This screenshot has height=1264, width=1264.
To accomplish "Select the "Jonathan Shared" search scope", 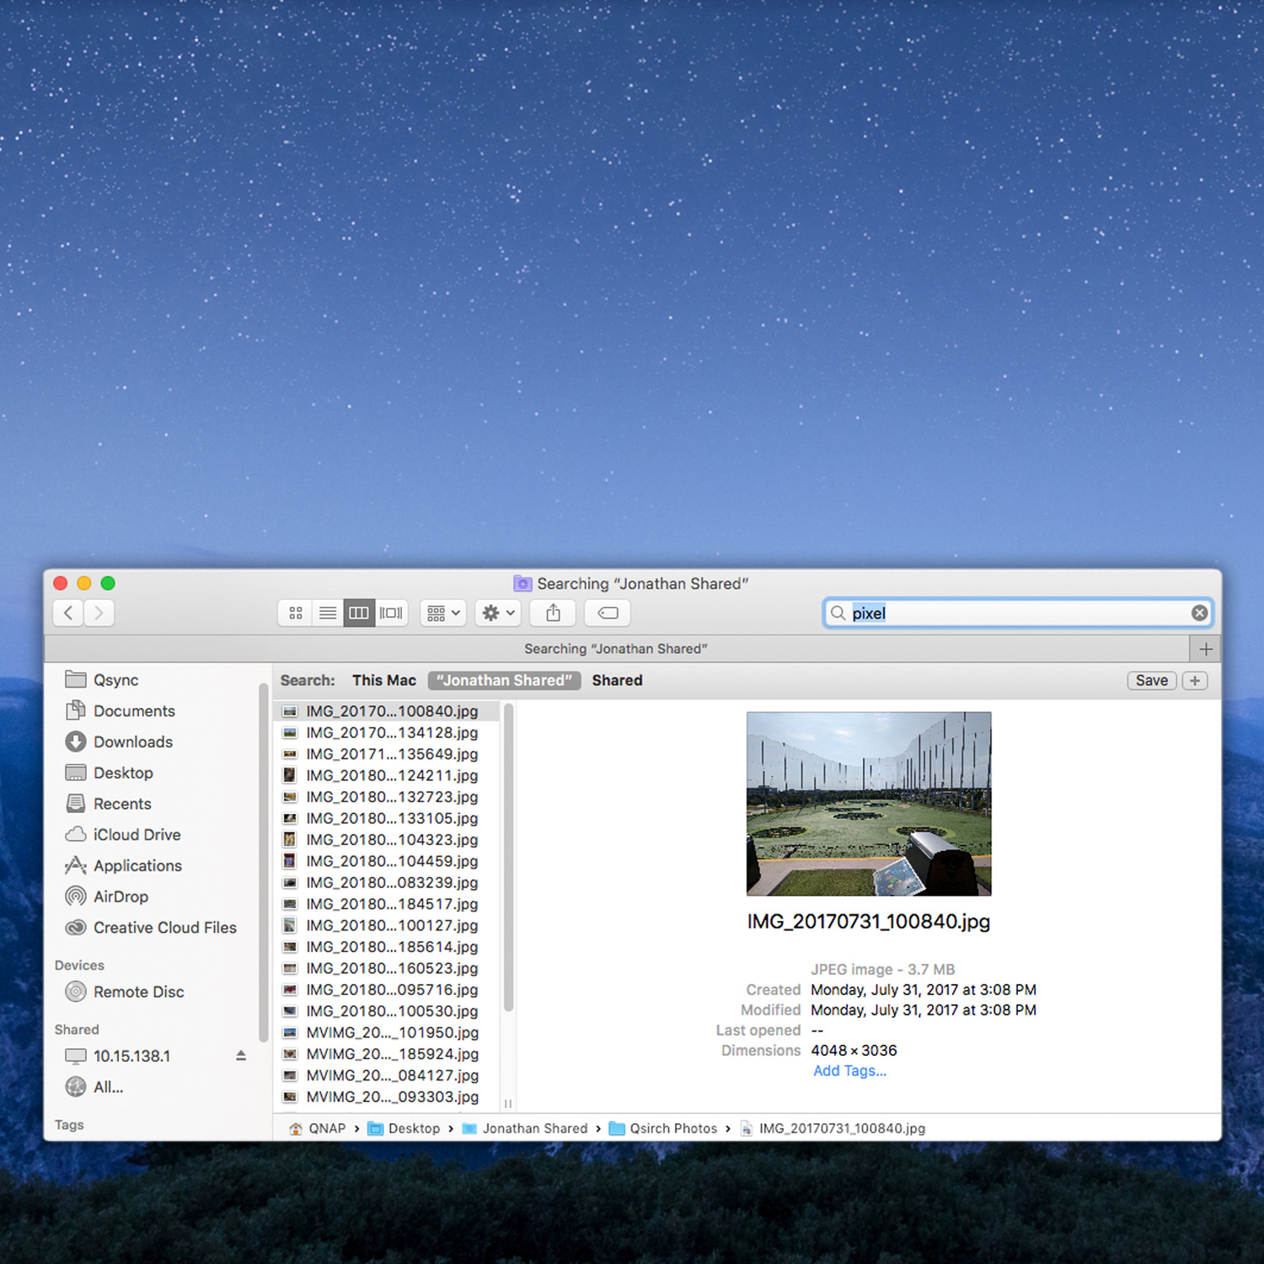I will tap(504, 681).
